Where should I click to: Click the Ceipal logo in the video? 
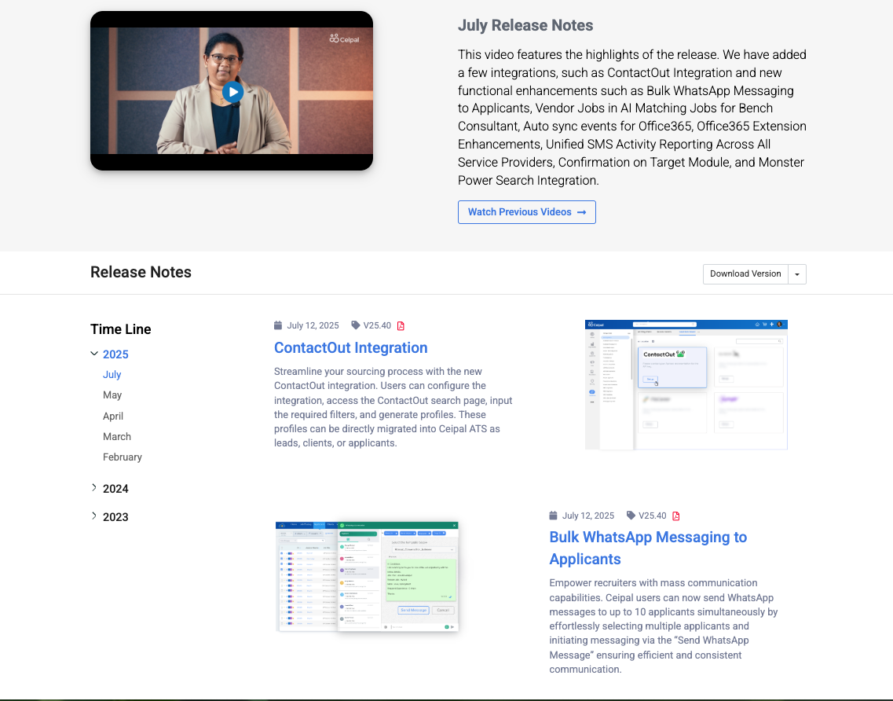[x=344, y=39]
